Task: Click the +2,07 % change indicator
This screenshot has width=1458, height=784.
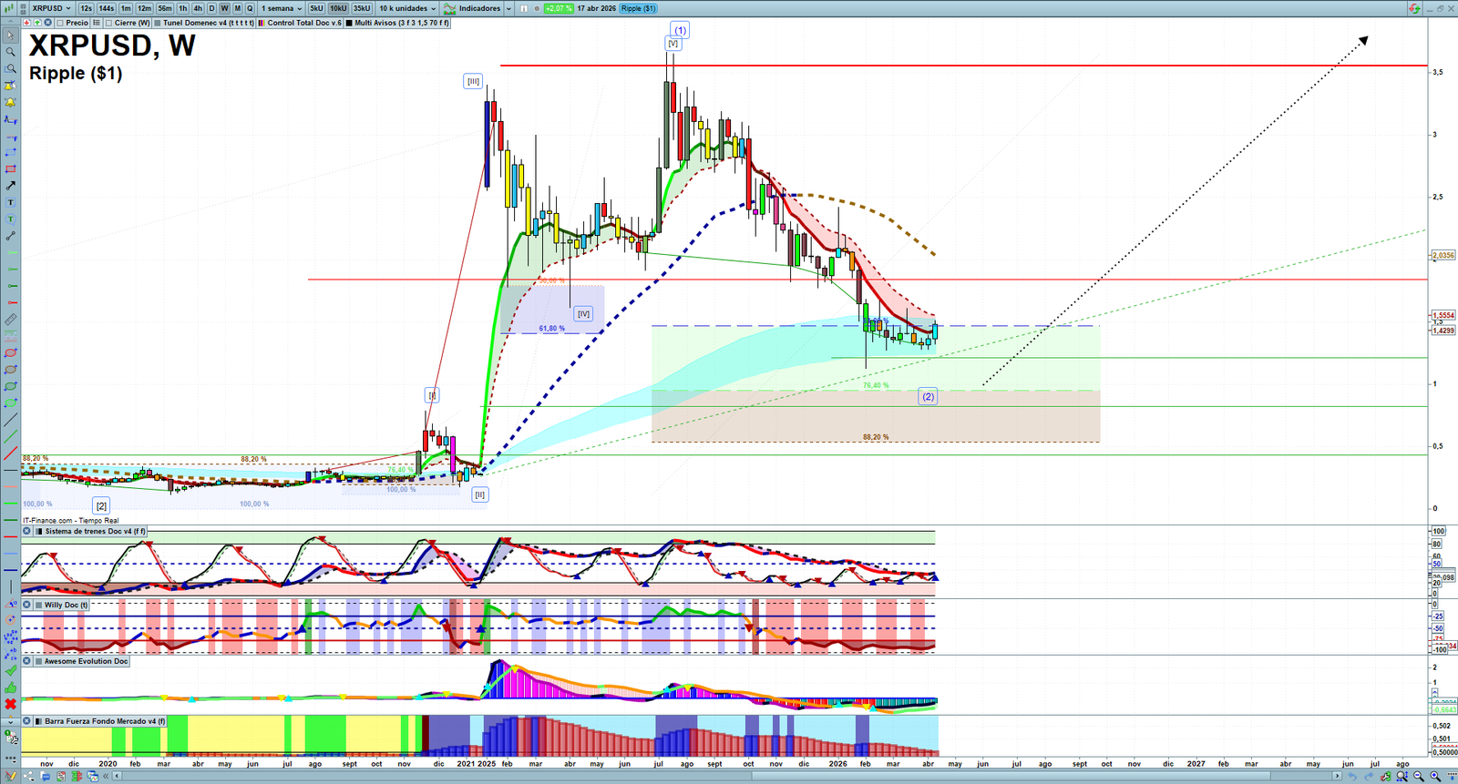Action: click(559, 8)
